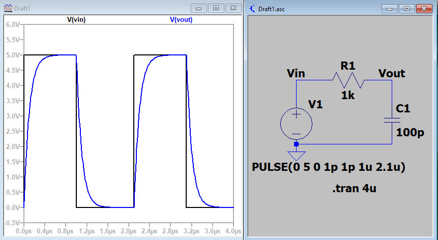Click the blue V(vout) trace label
Image resolution: width=438 pixels, height=240 pixels.
coord(181,19)
